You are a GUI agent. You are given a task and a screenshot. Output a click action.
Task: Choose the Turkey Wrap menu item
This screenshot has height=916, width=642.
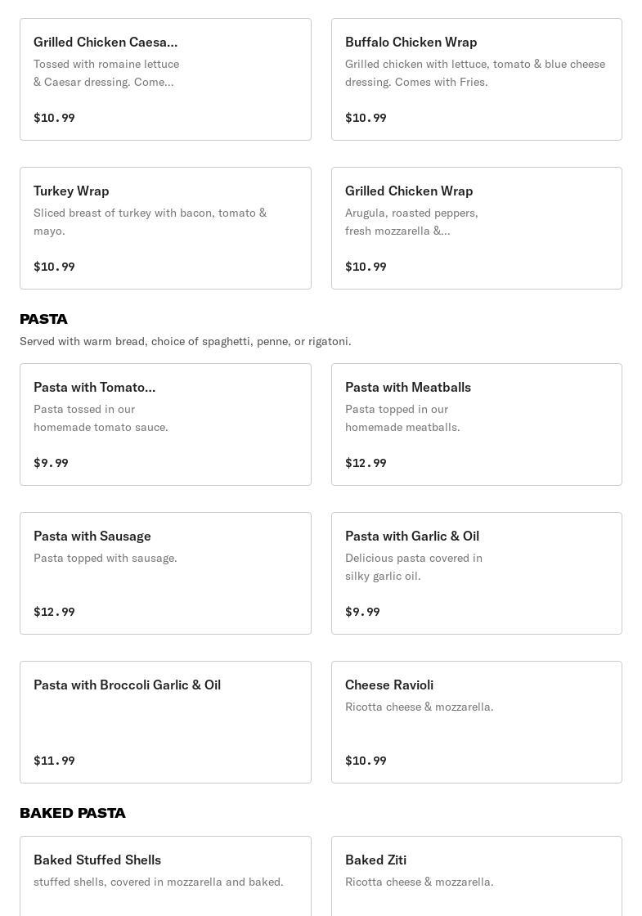tap(165, 228)
